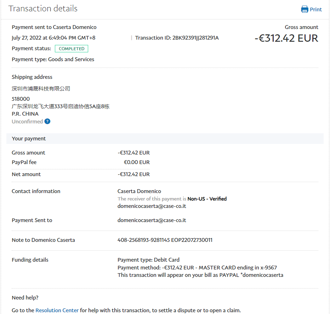Click 'Payment type: Debit Card' line
Screen dimensions: 330x314
(x=149, y=260)
